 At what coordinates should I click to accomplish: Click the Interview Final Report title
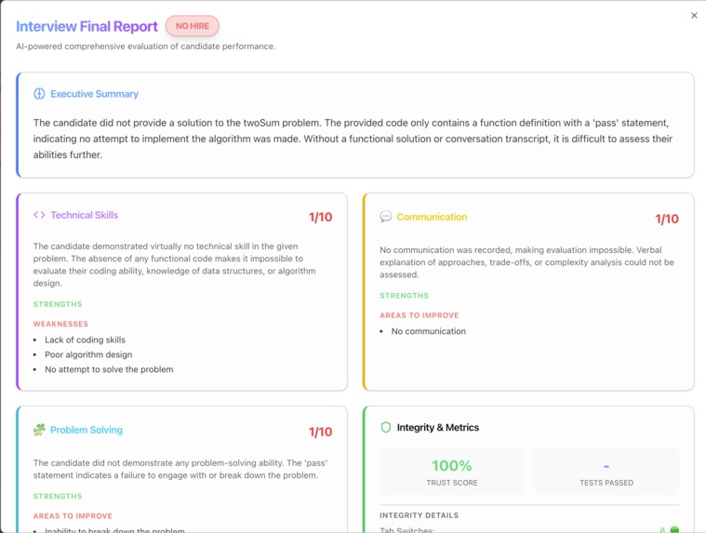87,27
